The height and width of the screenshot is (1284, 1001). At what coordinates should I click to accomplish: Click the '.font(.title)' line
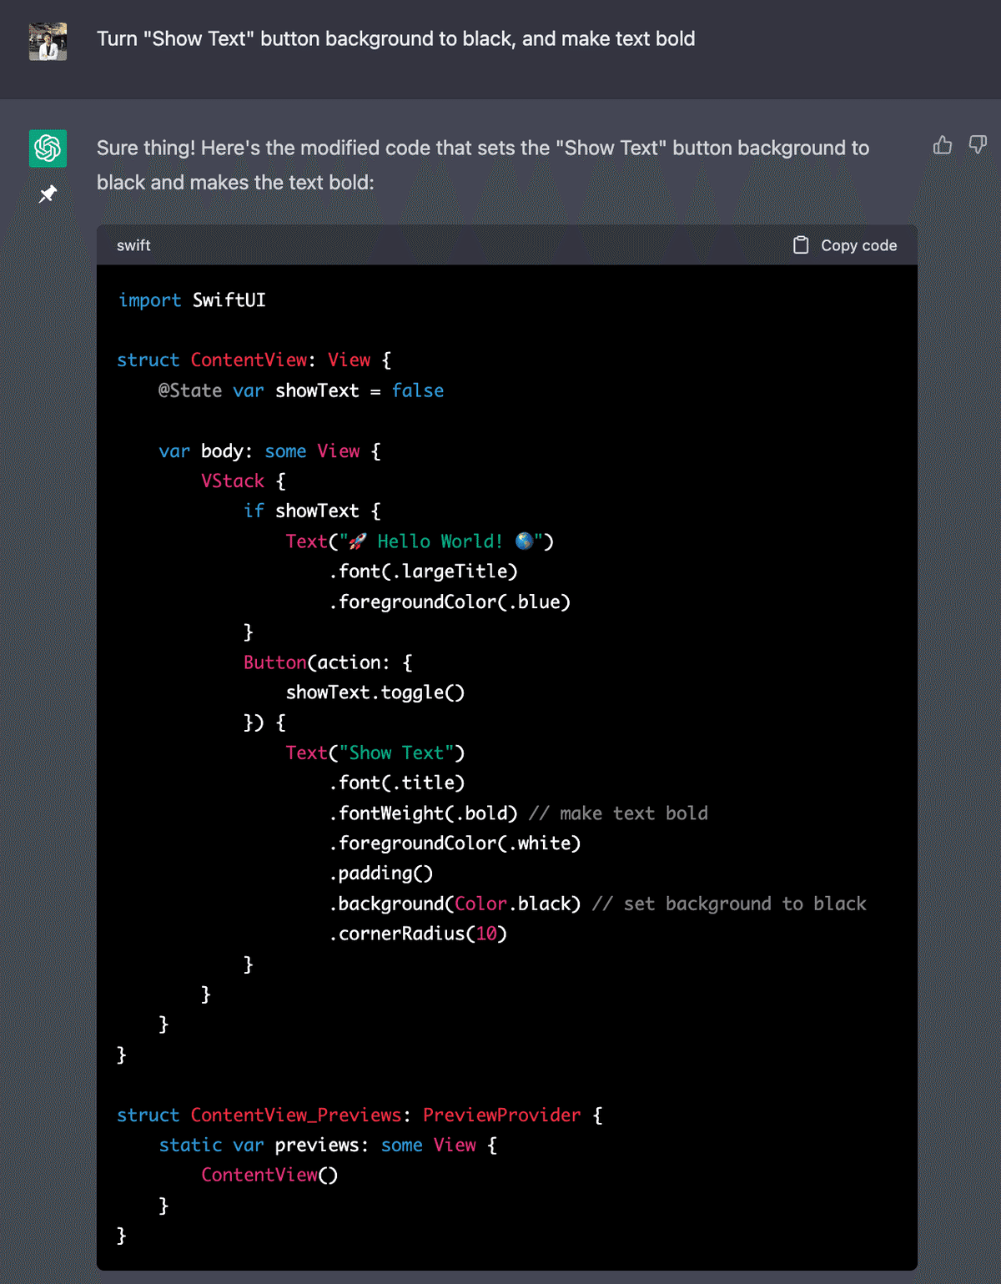tap(396, 783)
